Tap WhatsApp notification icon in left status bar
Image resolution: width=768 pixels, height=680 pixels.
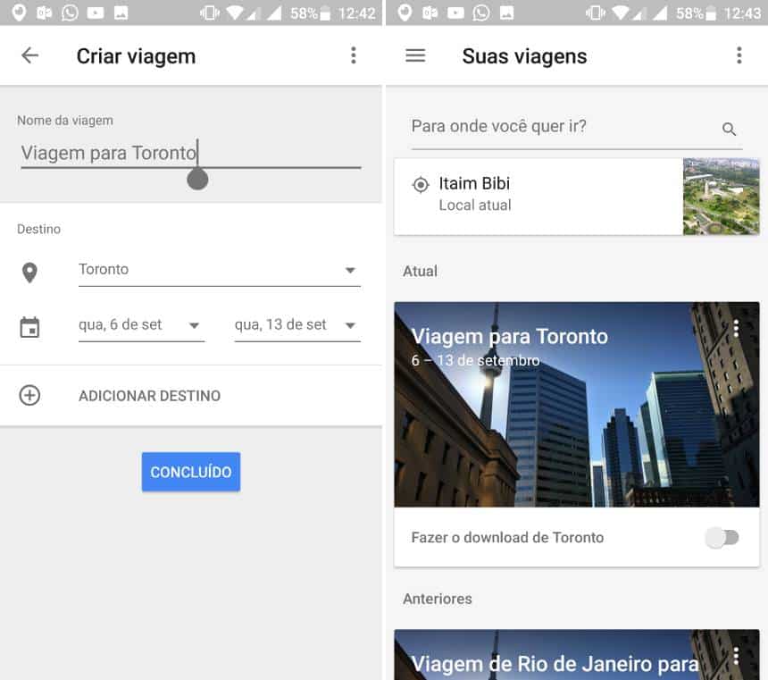70,13
